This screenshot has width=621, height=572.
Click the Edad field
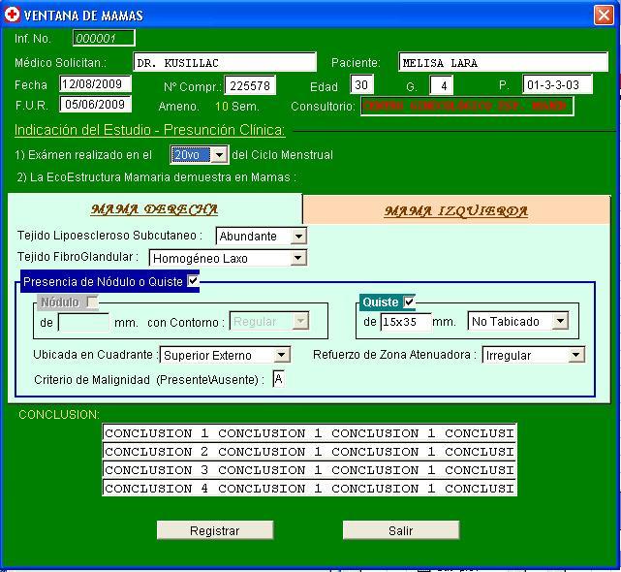click(x=361, y=84)
